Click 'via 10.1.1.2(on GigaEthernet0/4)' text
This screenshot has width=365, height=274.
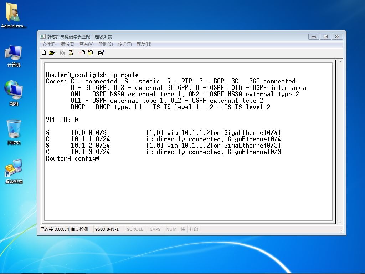224,133
